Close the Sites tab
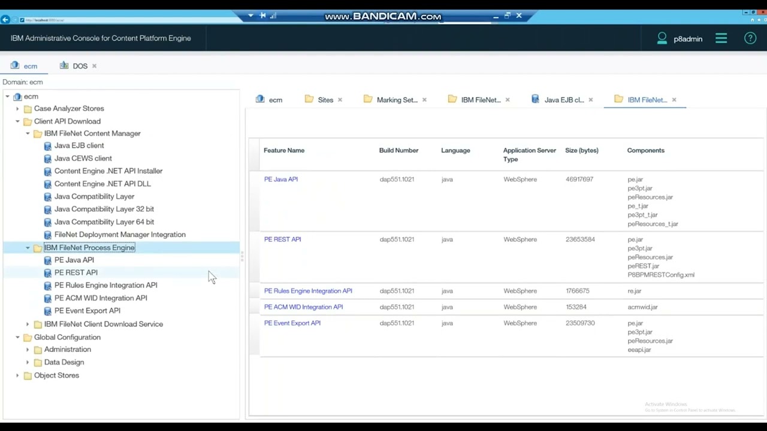This screenshot has width=767, height=431. point(340,100)
